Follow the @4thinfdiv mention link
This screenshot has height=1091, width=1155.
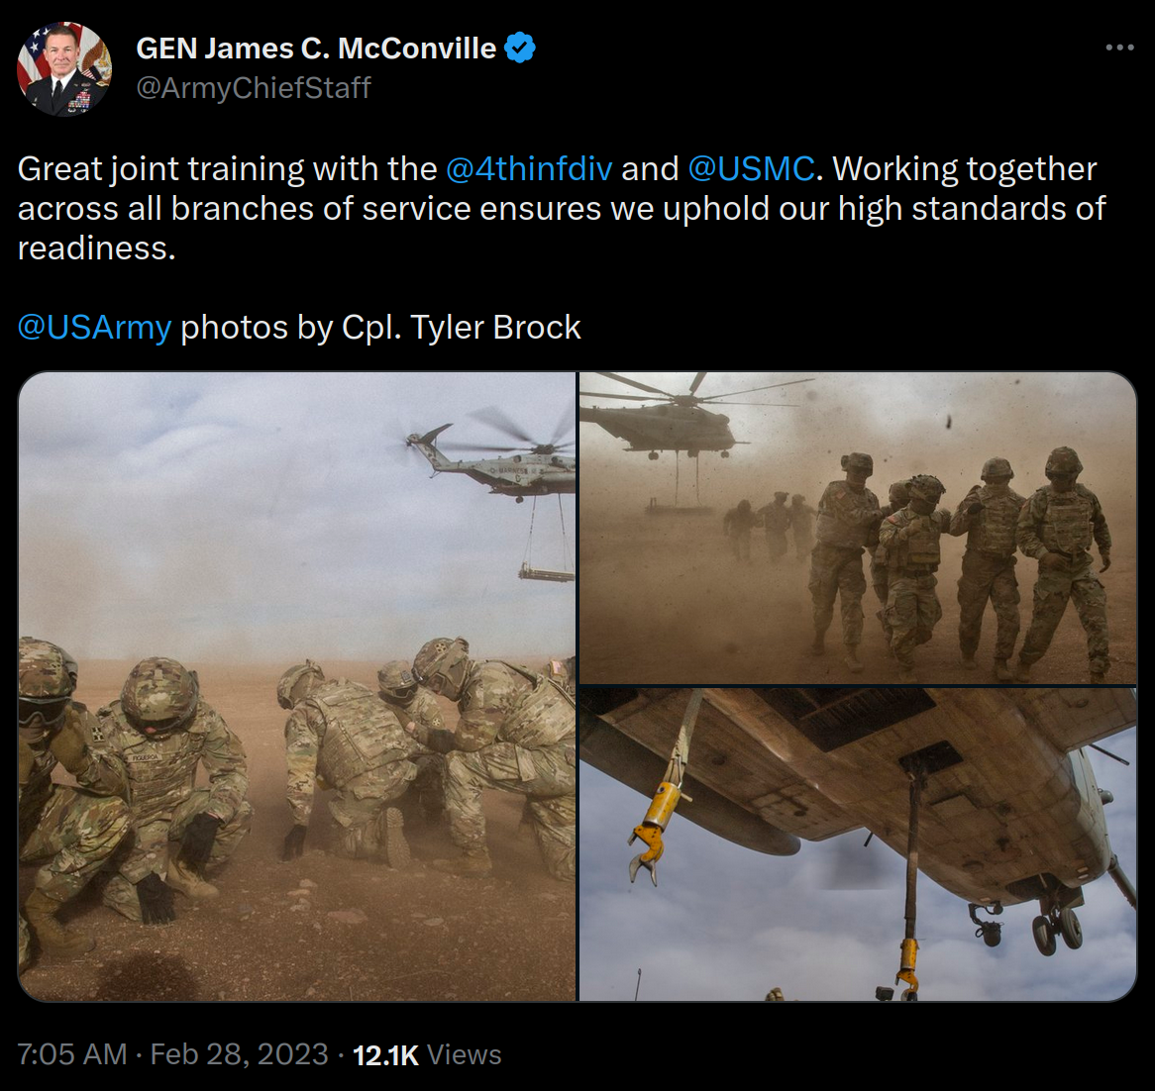click(x=529, y=168)
